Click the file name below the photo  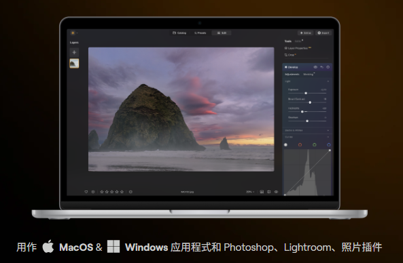pos(188,192)
